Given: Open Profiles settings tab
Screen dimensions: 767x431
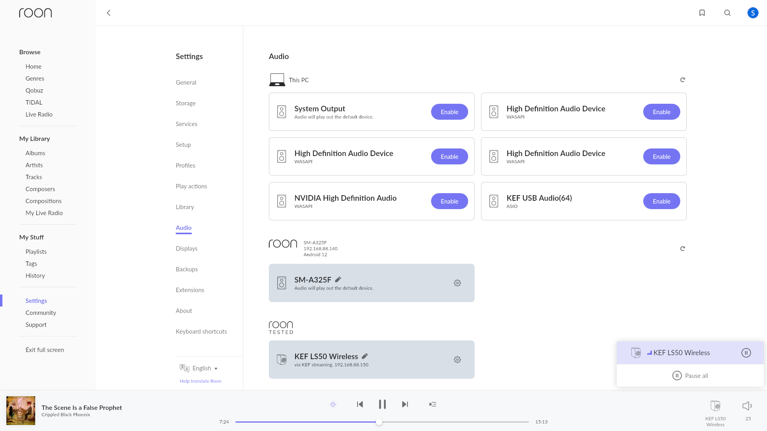Looking at the screenshot, I should click(185, 166).
